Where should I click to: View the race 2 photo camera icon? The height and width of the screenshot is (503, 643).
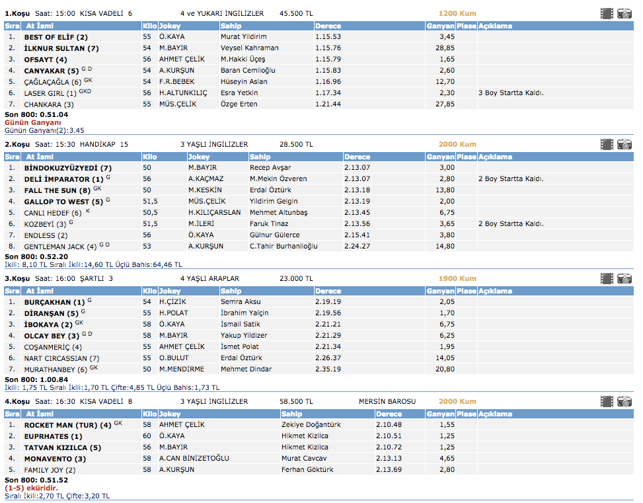624,144
